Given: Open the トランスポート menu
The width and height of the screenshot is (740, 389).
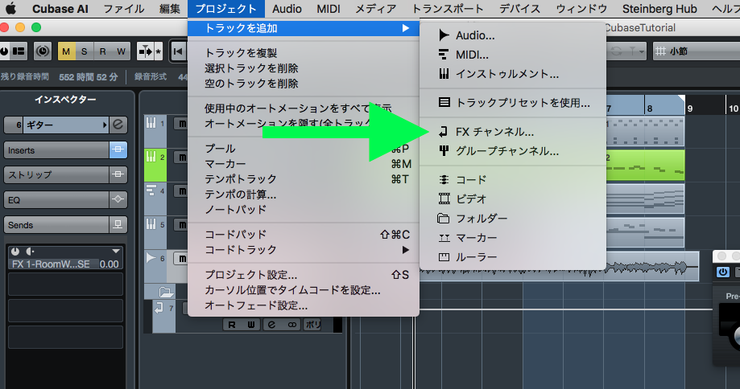Looking at the screenshot, I should [448, 9].
